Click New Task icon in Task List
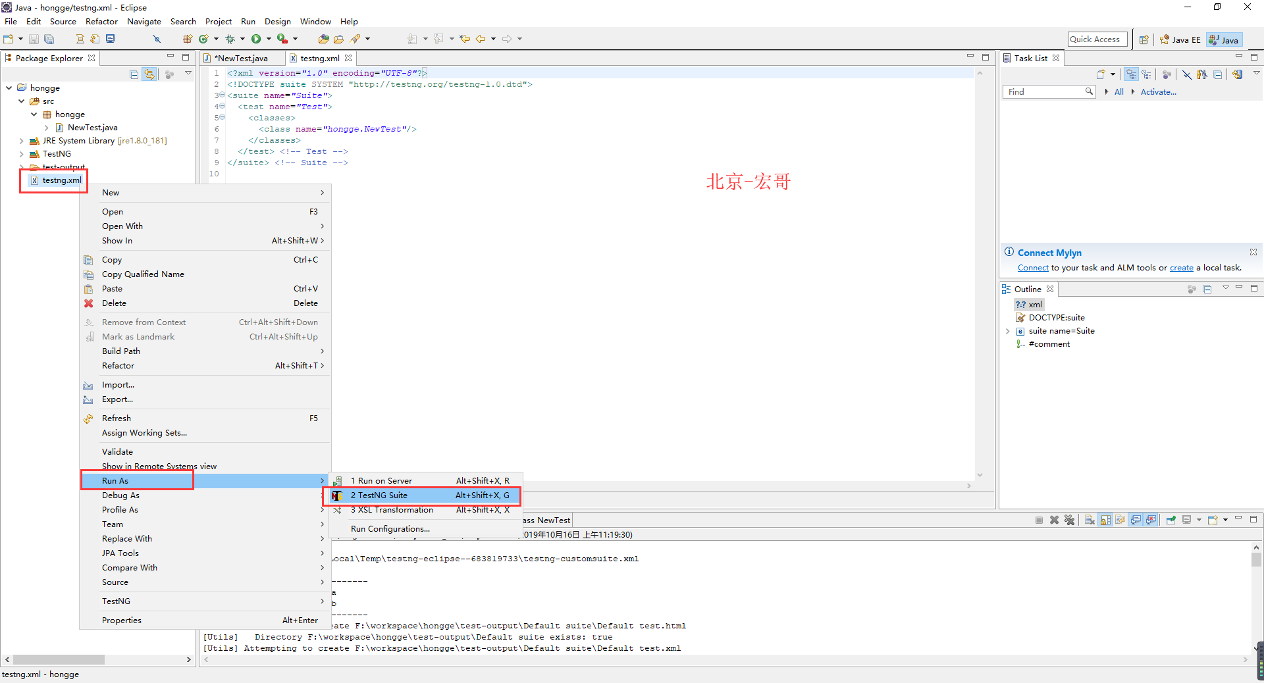 [x=1100, y=74]
